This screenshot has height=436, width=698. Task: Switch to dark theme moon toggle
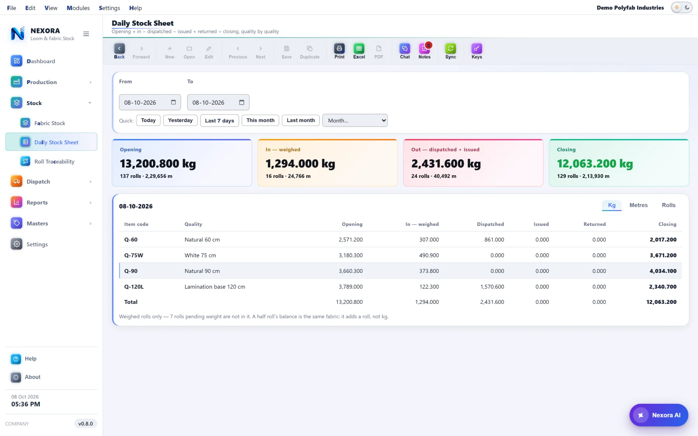tap(687, 8)
